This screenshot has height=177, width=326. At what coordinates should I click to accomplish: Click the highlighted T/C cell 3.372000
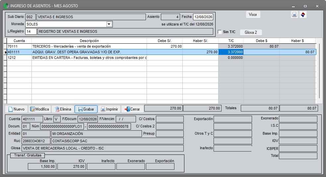[x=231, y=52]
